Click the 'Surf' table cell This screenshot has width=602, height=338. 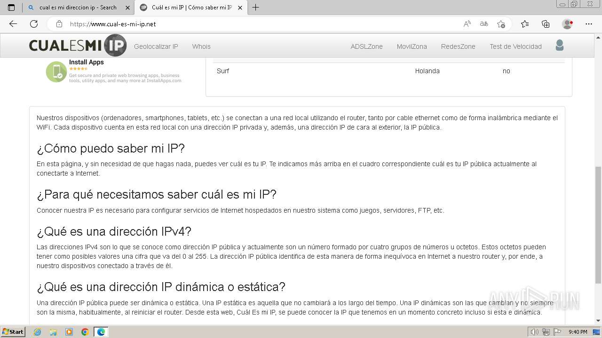223,71
